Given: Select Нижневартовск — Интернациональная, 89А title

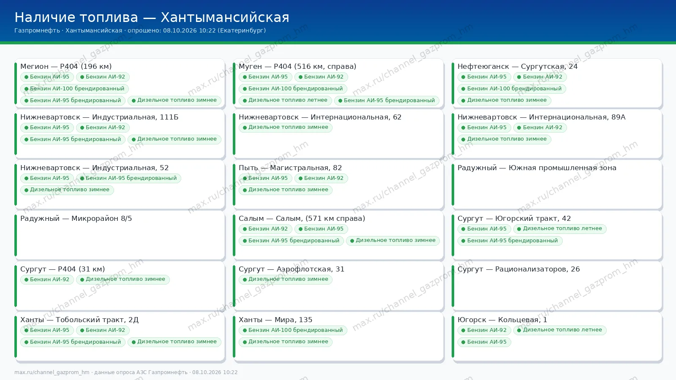Looking at the screenshot, I should tap(542, 117).
